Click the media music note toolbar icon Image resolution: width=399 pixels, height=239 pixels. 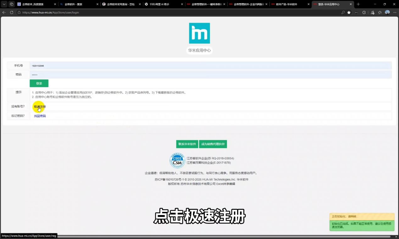point(372,13)
